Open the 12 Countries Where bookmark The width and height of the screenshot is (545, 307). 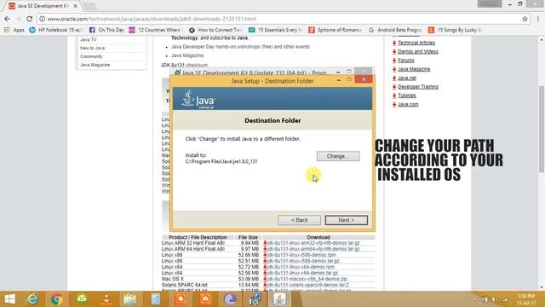click(155, 30)
